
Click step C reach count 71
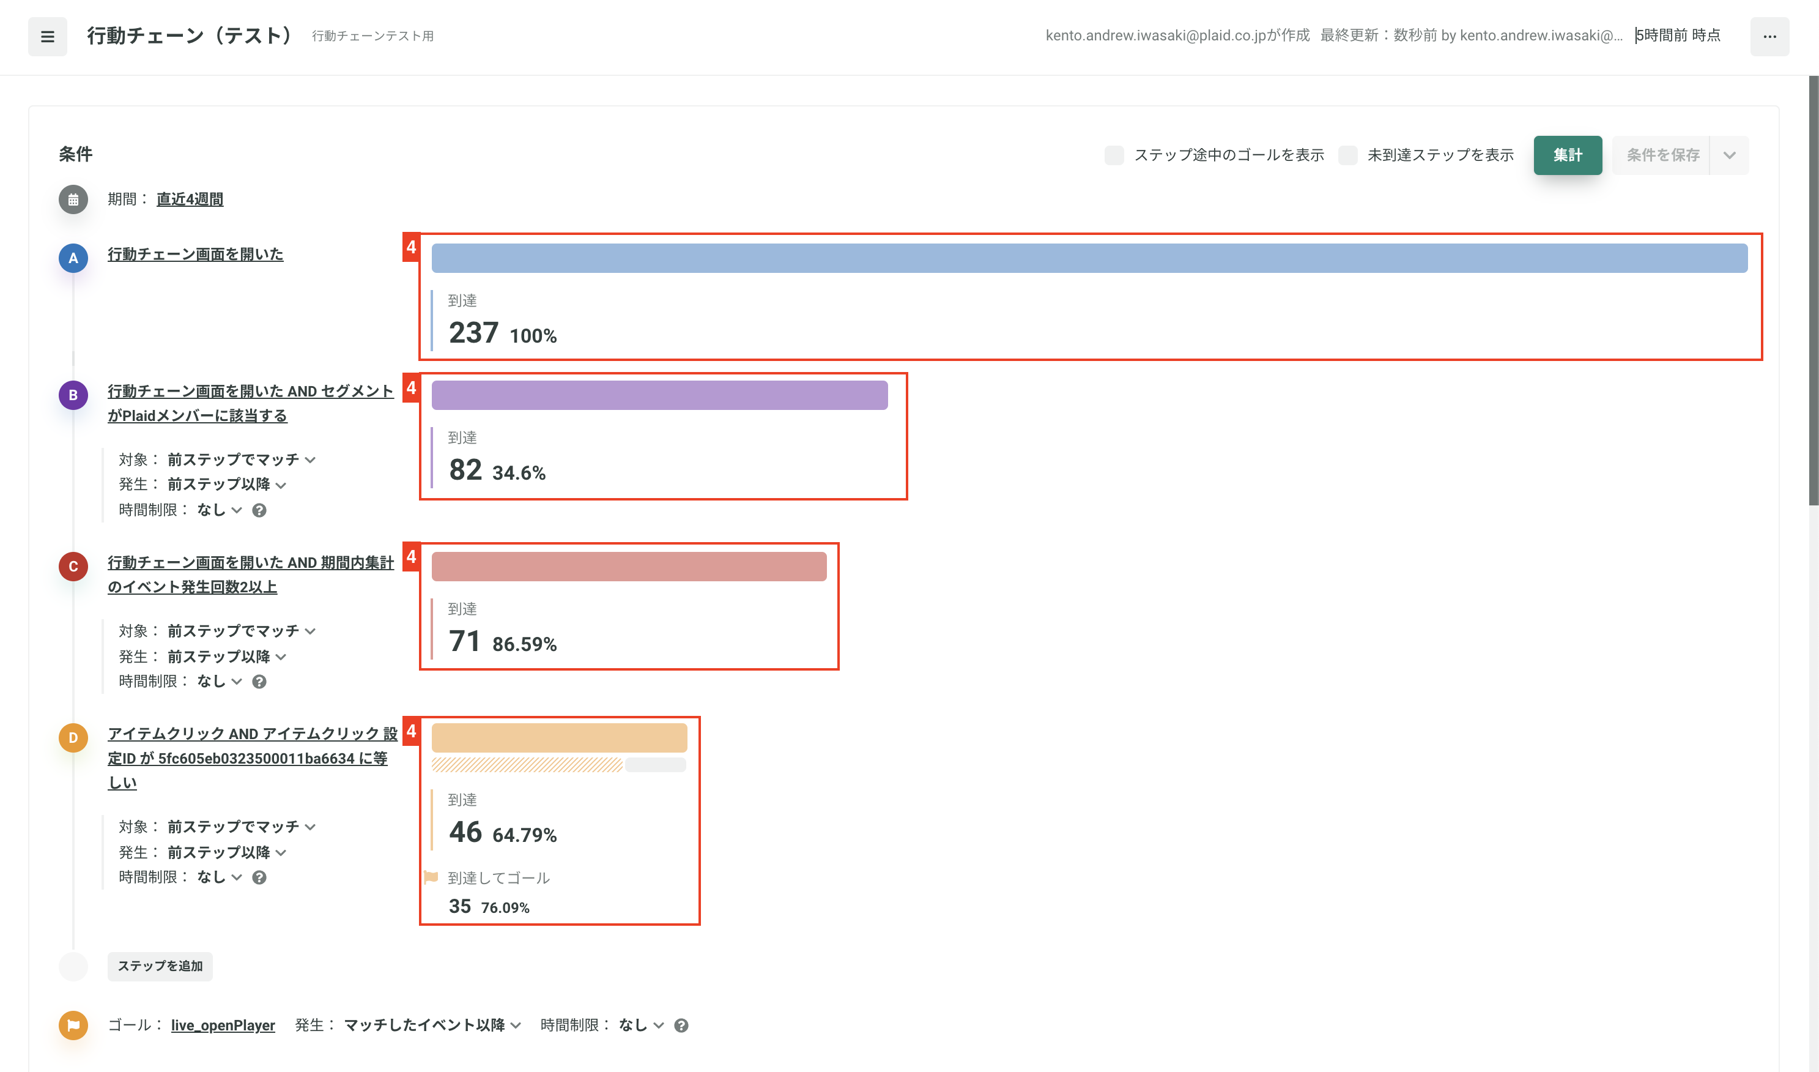pos(465,641)
